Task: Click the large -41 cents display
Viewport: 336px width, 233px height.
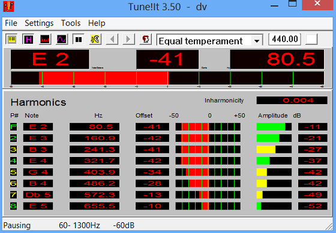Action: [x=167, y=59]
